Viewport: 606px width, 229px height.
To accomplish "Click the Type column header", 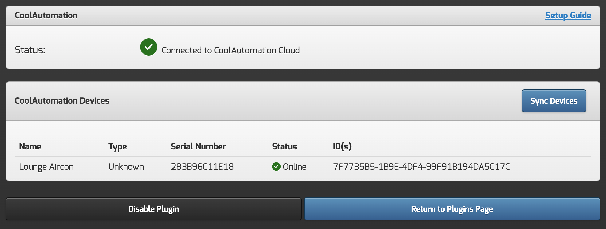I will click(117, 146).
